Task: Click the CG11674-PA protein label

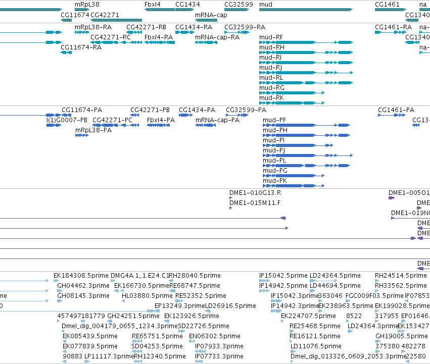Action: [x=82, y=110]
